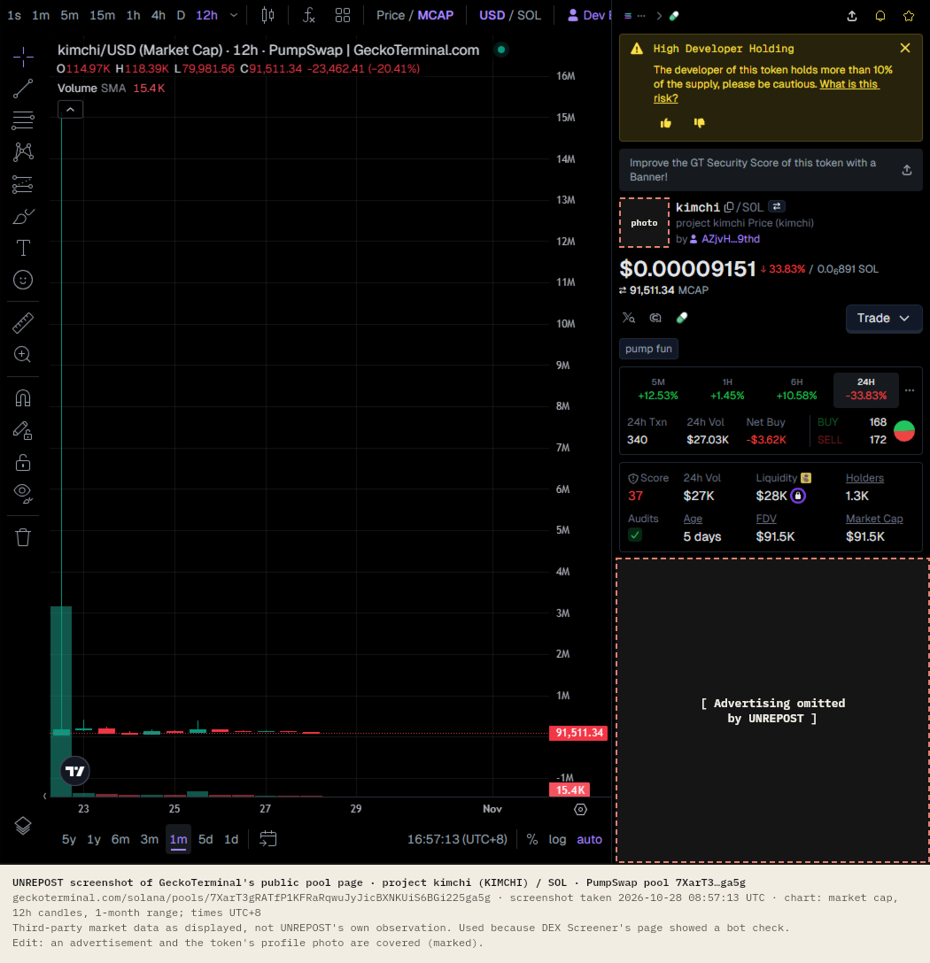Select the 1h timeframe
The width and height of the screenshot is (930, 963).
tap(134, 15)
